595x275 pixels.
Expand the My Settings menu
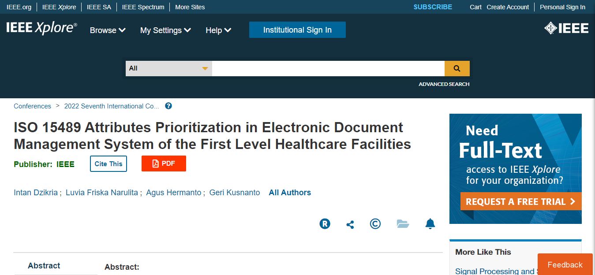click(165, 30)
